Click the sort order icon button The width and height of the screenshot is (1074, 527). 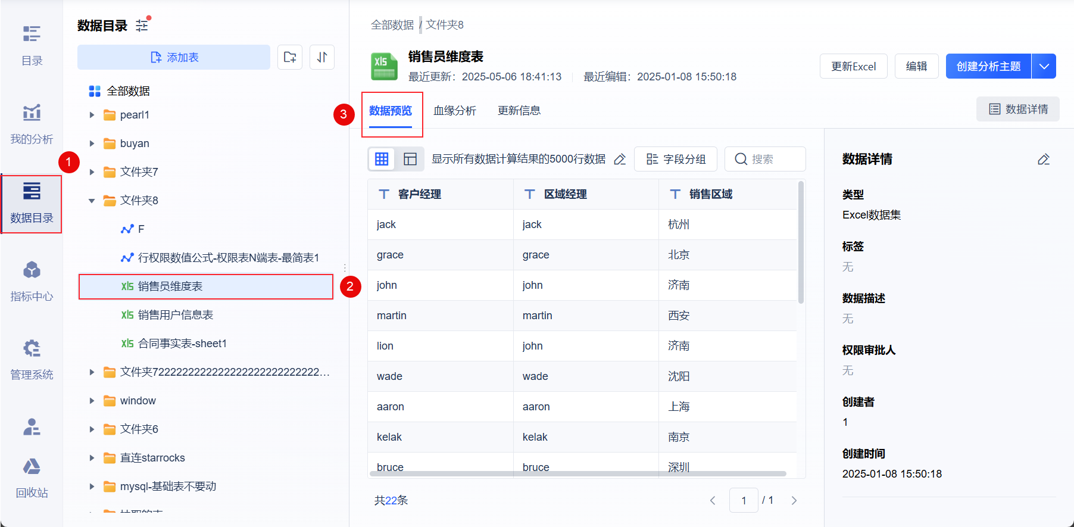coord(322,57)
